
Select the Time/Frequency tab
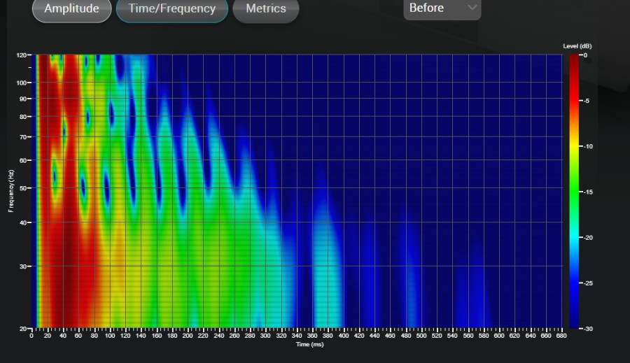click(x=172, y=8)
